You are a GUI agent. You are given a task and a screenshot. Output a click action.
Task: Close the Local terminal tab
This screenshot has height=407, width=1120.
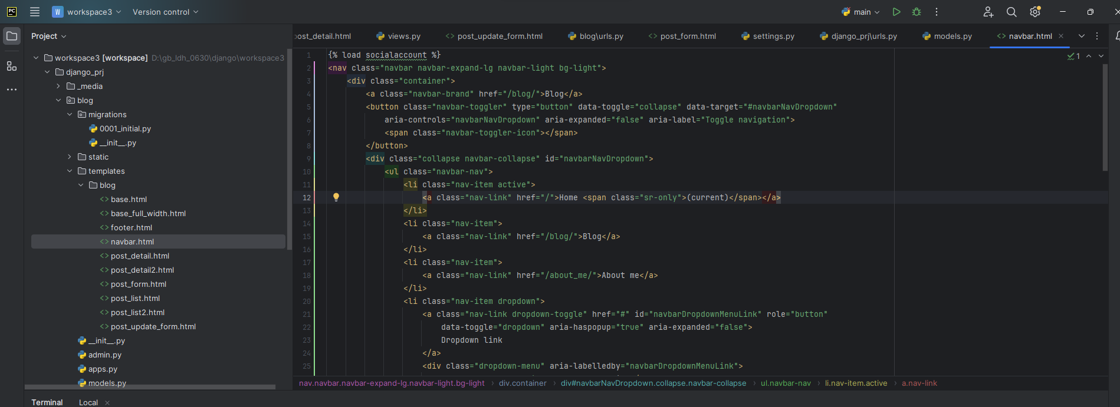click(x=107, y=403)
